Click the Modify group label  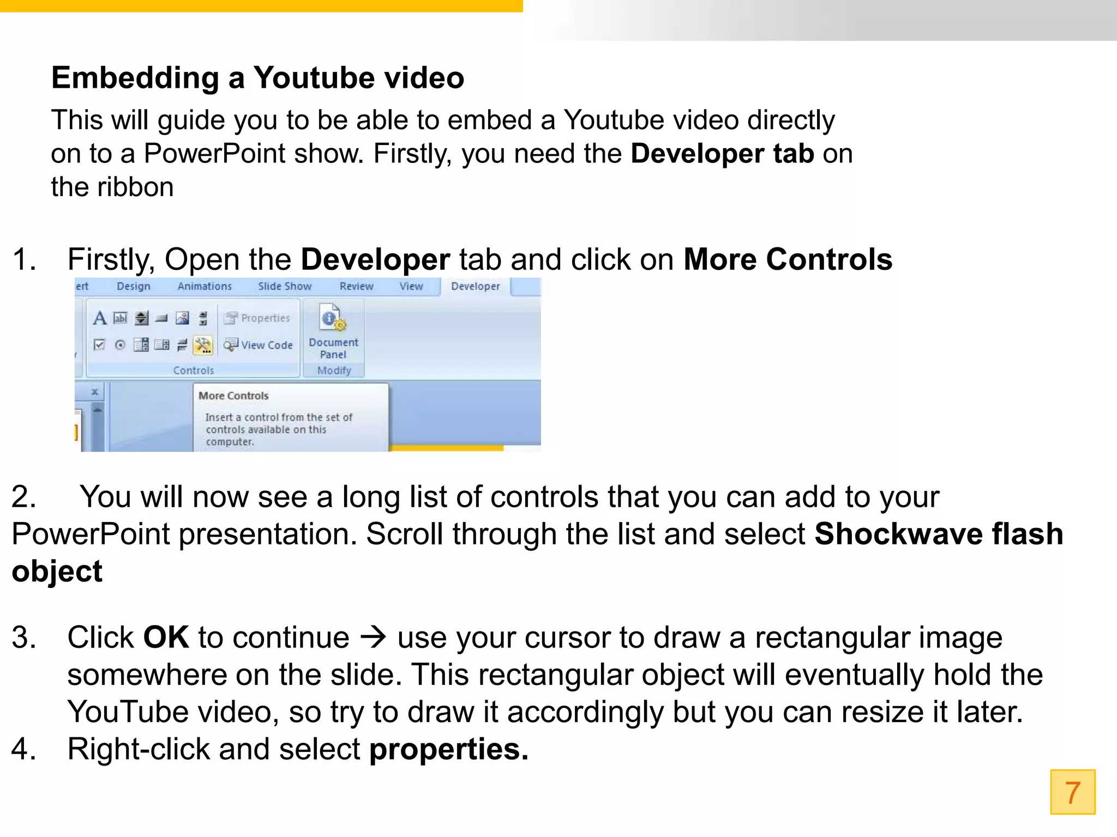pyautogui.click(x=334, y=371)
